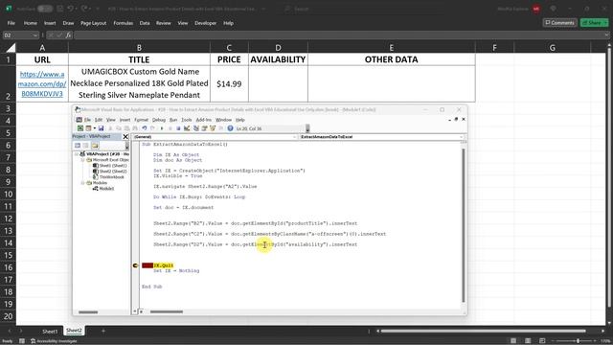Screen dimensions: 613x345
Task: Select column B header
Action: coord(139,48)
